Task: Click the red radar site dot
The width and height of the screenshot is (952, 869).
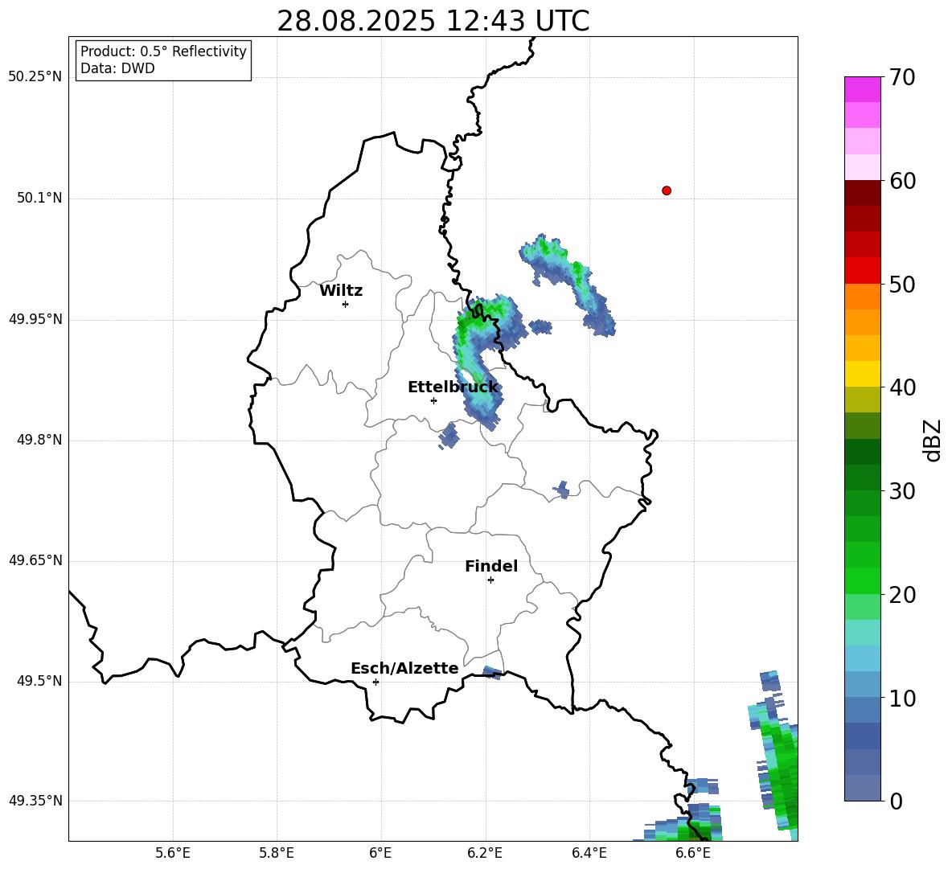Action: (667, 191)
